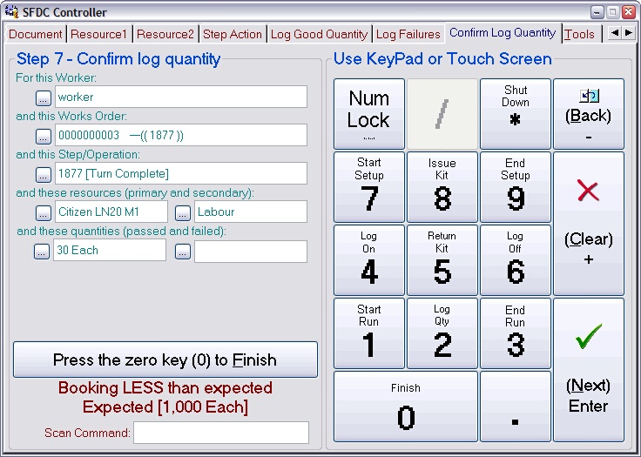This screenshot has width=641, height=457.
Task: Click Issue Kit key 8
Action: (442, 187)
